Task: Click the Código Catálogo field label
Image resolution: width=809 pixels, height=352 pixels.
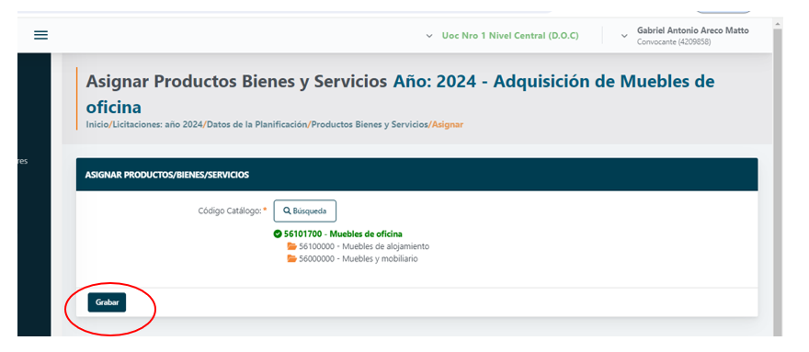Action: 233,211
